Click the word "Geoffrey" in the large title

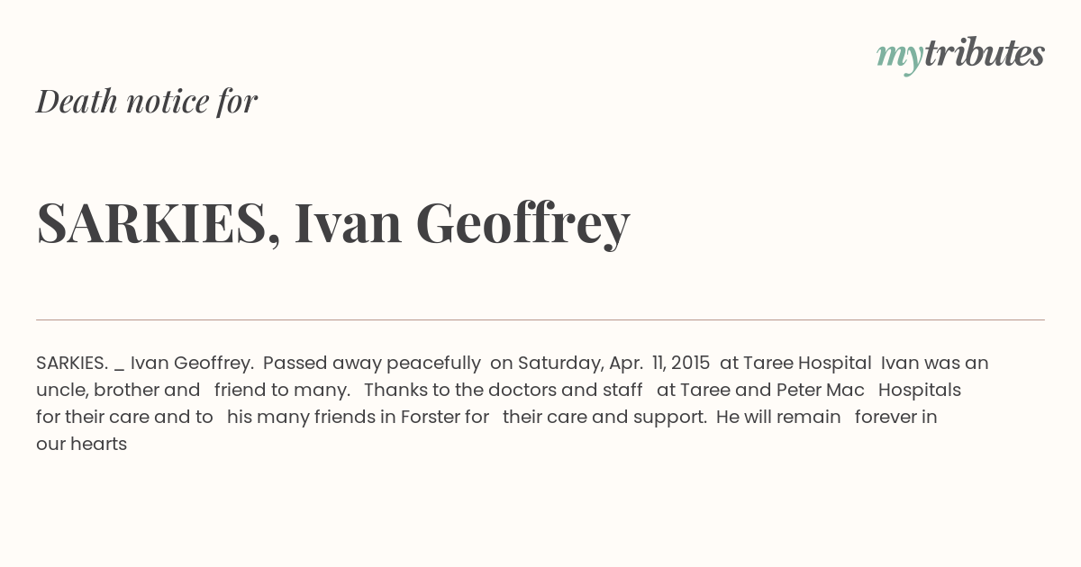pyautogui.click(x=522, y=223)
